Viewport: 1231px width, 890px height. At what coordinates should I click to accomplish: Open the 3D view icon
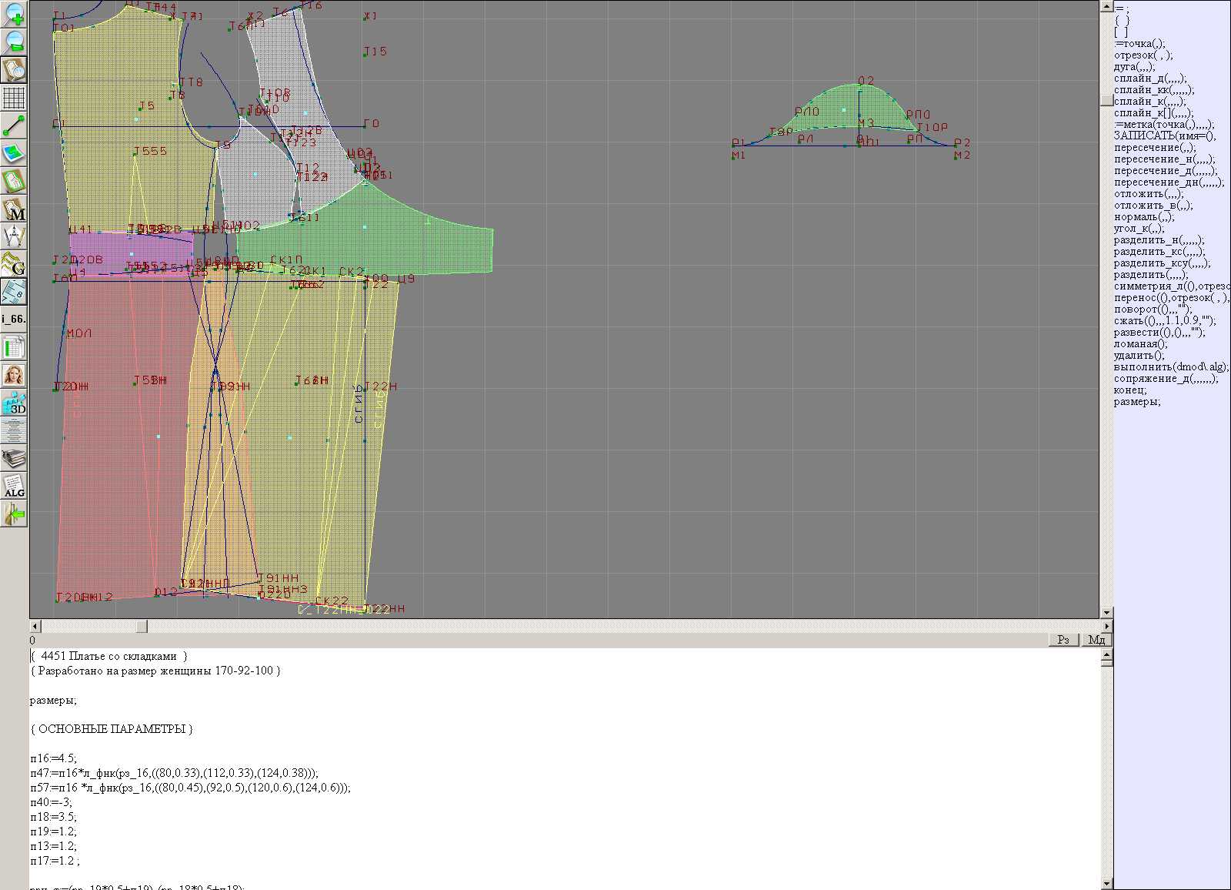click(14, 403)
